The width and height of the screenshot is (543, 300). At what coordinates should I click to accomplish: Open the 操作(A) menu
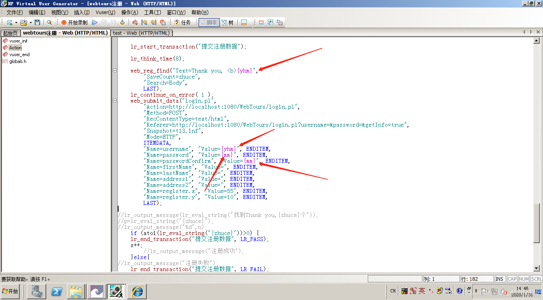point(129,12)
